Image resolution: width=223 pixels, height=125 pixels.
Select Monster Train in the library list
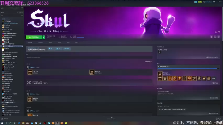(8, 90)
